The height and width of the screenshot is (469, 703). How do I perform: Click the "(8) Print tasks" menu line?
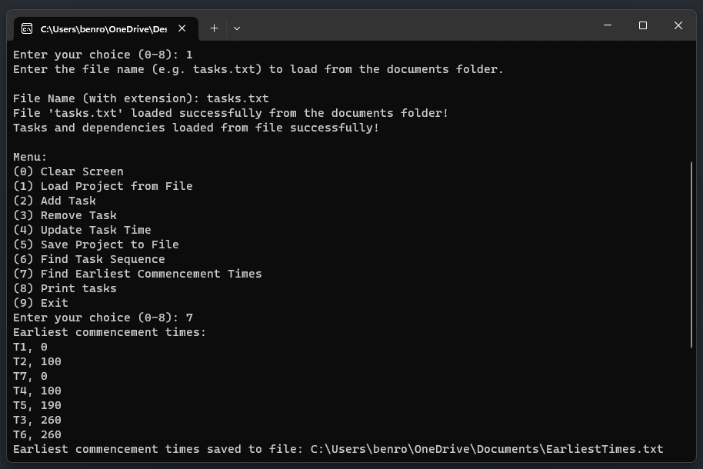click(x=65, y=288)
